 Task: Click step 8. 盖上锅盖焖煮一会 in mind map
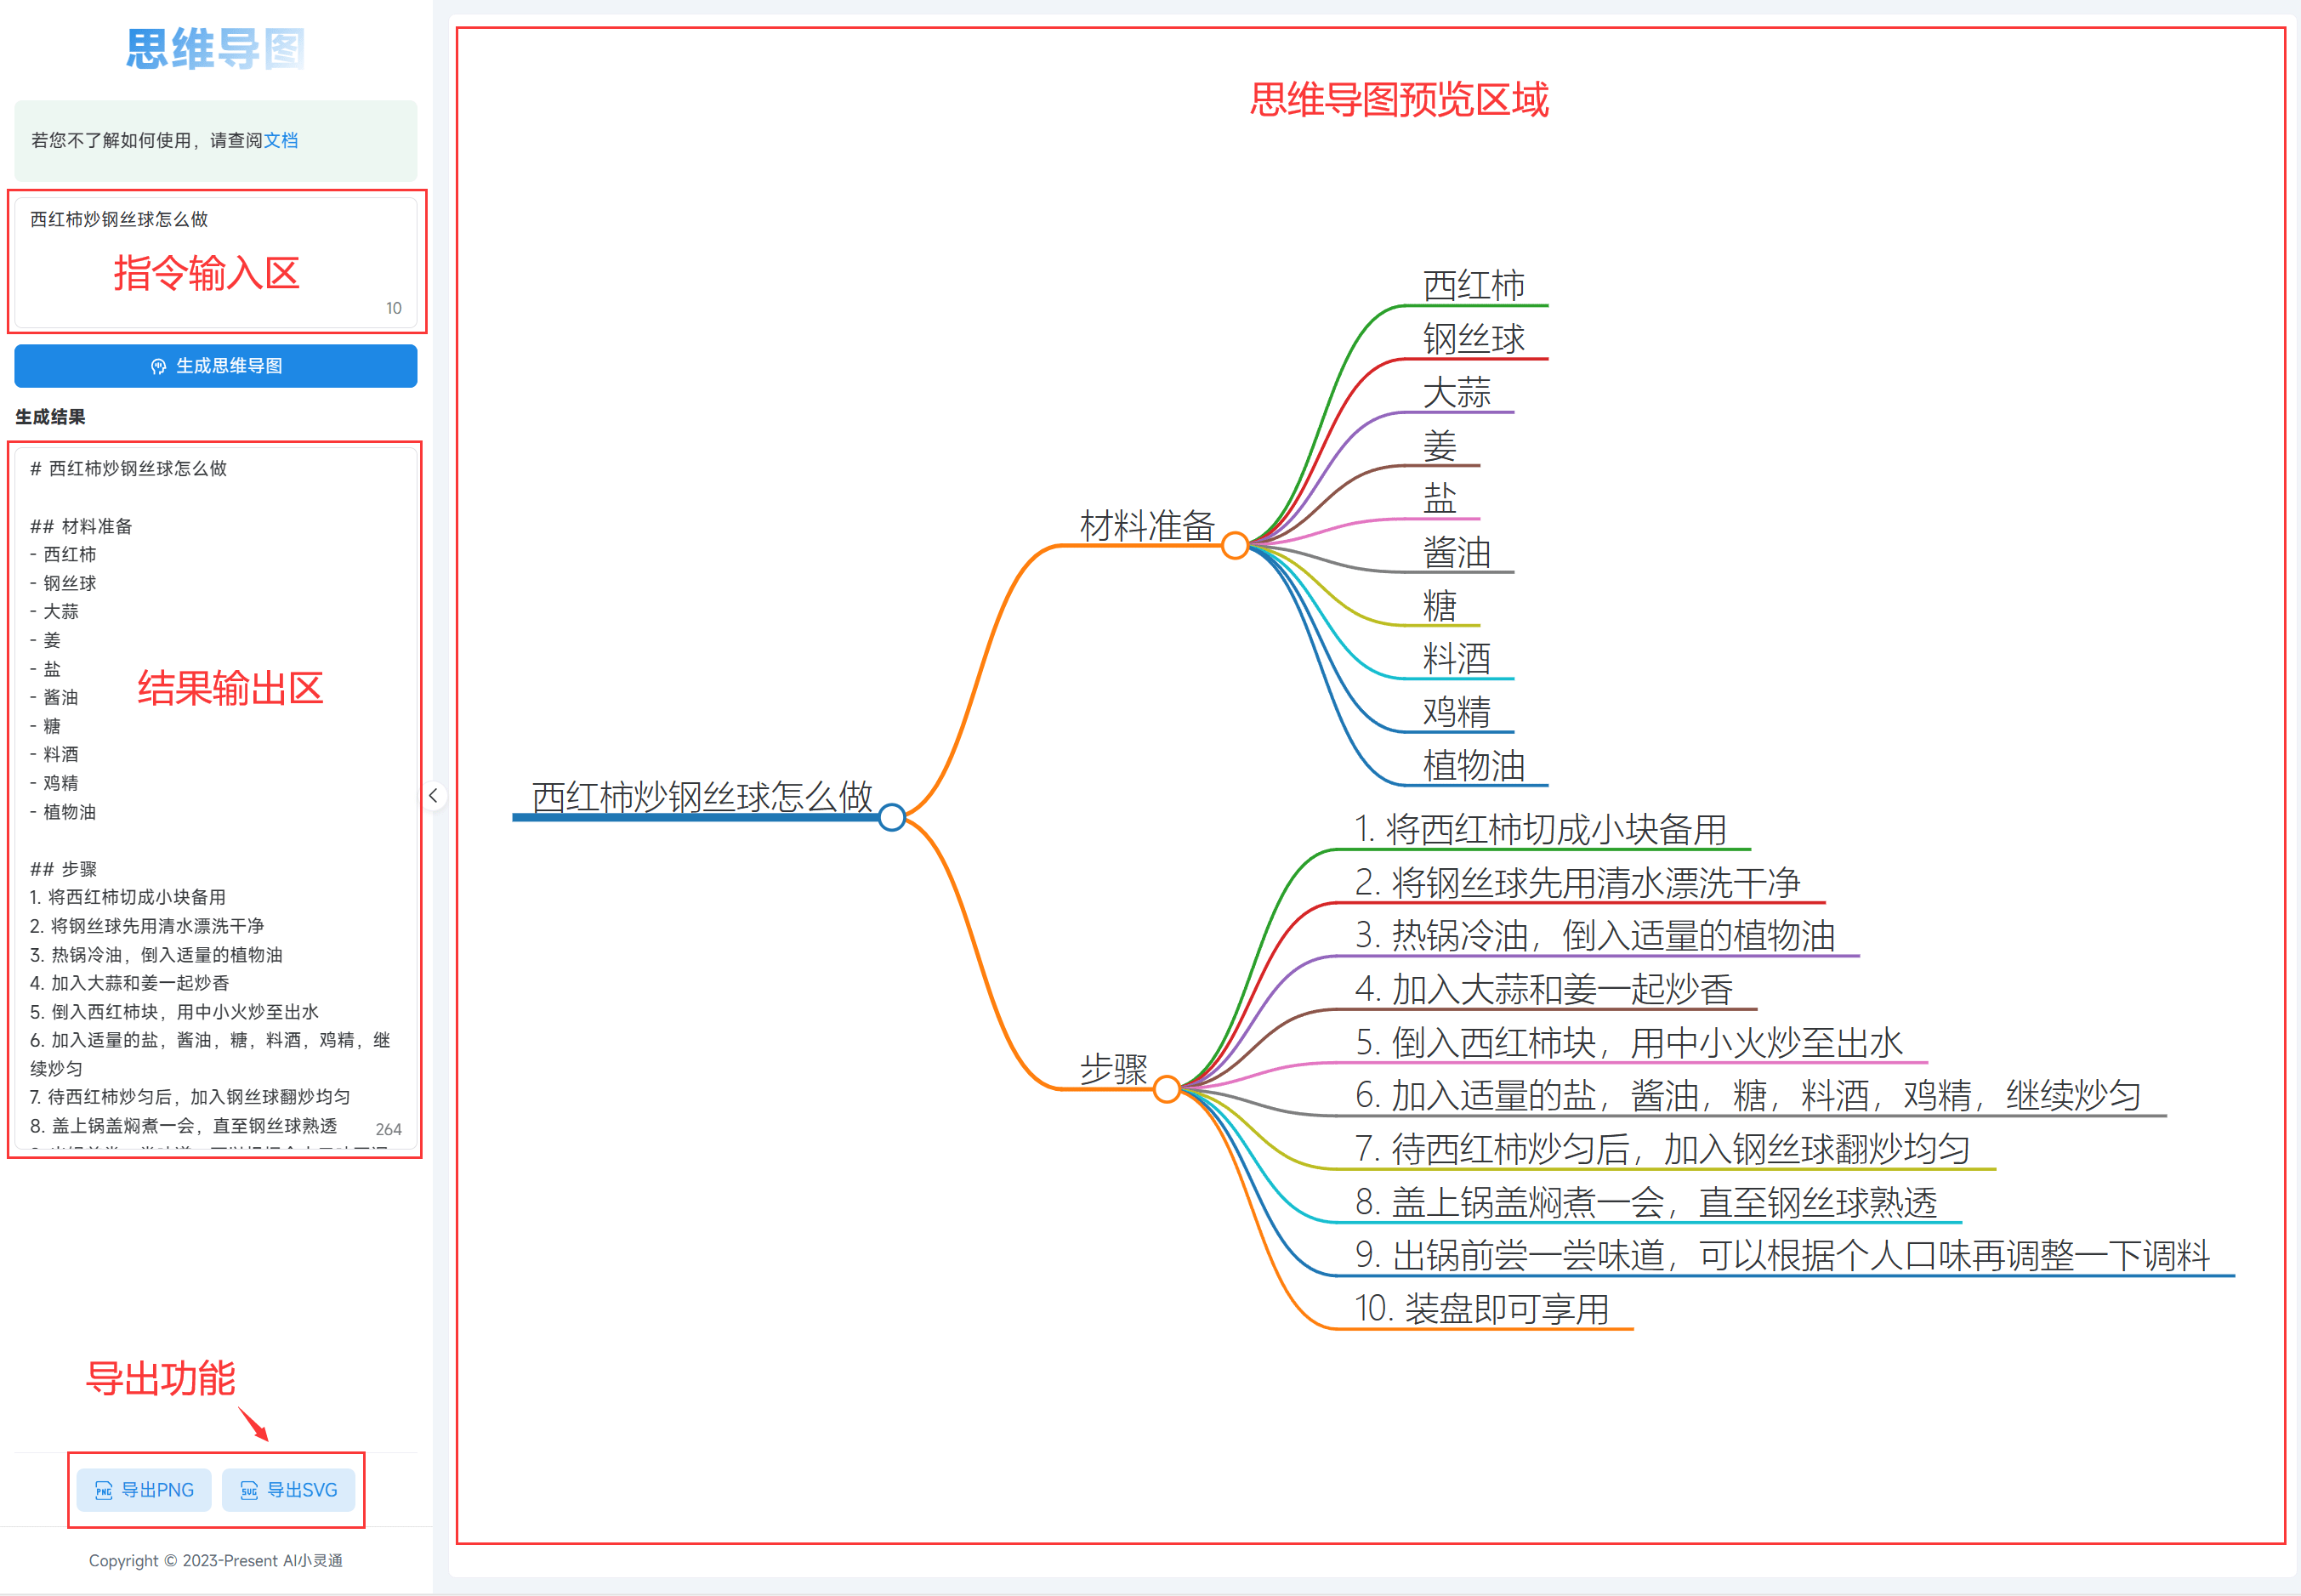click(x=1646, y=1202)
